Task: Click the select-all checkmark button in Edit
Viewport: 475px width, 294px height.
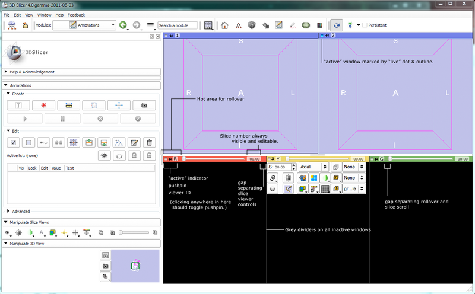Action: click(13, 142)
